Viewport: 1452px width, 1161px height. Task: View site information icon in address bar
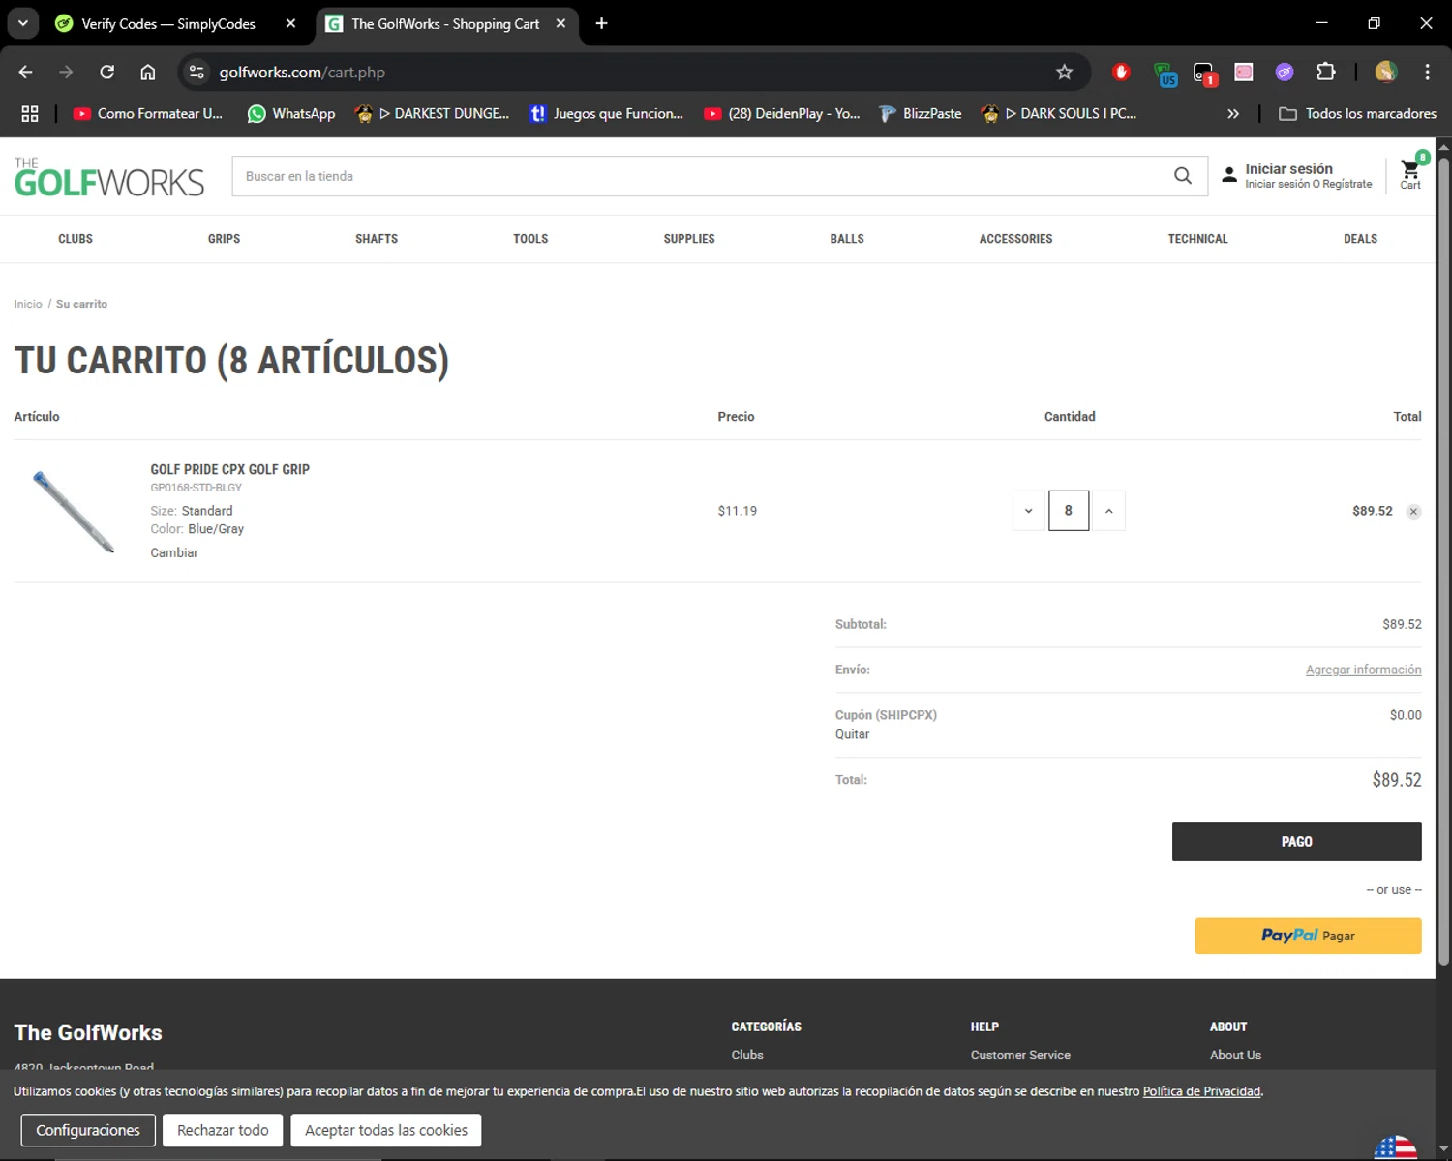pyautogui.click(x=197, y=72)
